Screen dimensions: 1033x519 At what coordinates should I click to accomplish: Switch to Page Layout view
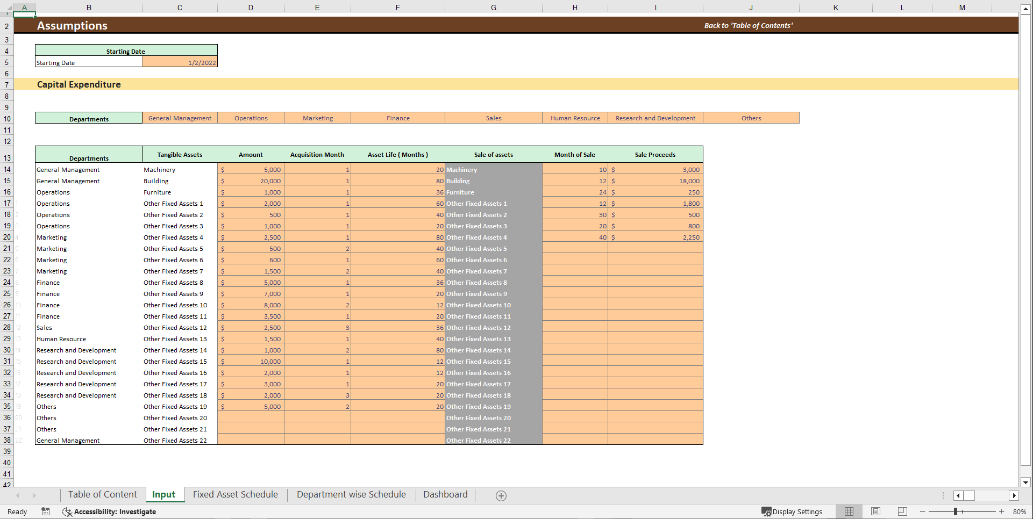click(875, 511)
